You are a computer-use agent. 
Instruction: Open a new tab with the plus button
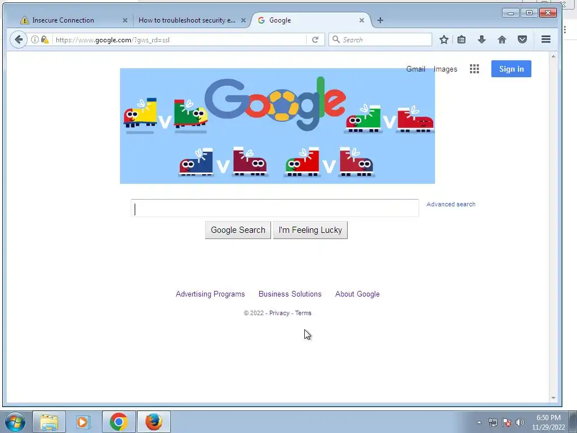click(380, 20)
